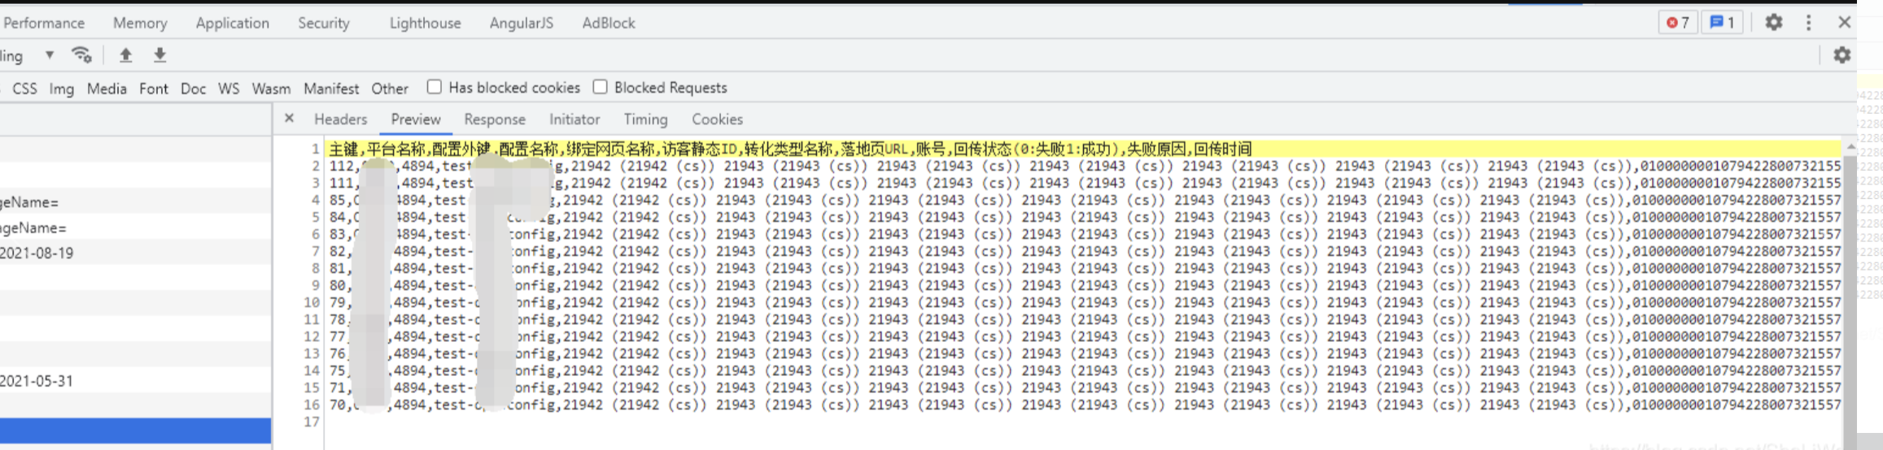
Task: Expand the throttling dropdown arrow
Action: coord(50,55)
